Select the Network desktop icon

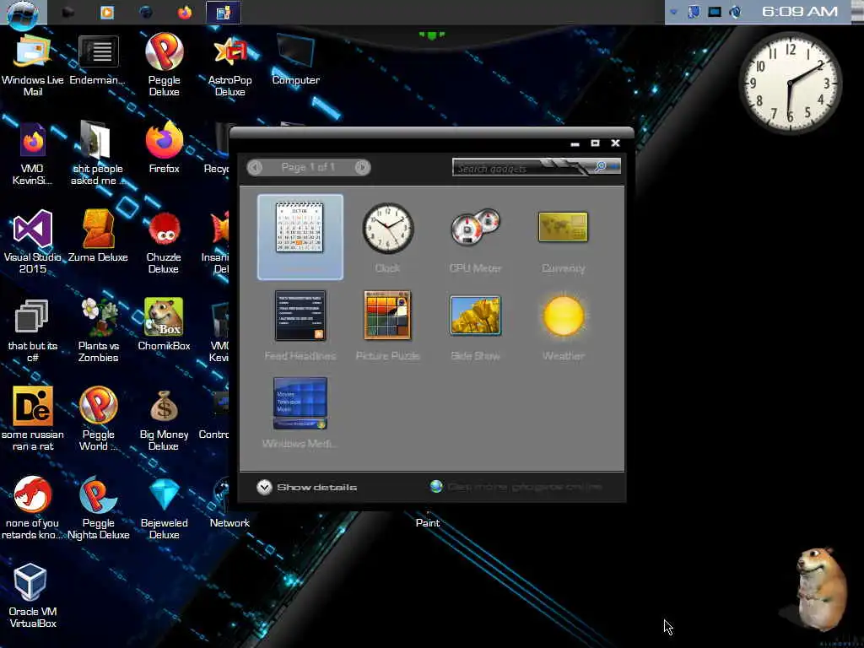229,503
